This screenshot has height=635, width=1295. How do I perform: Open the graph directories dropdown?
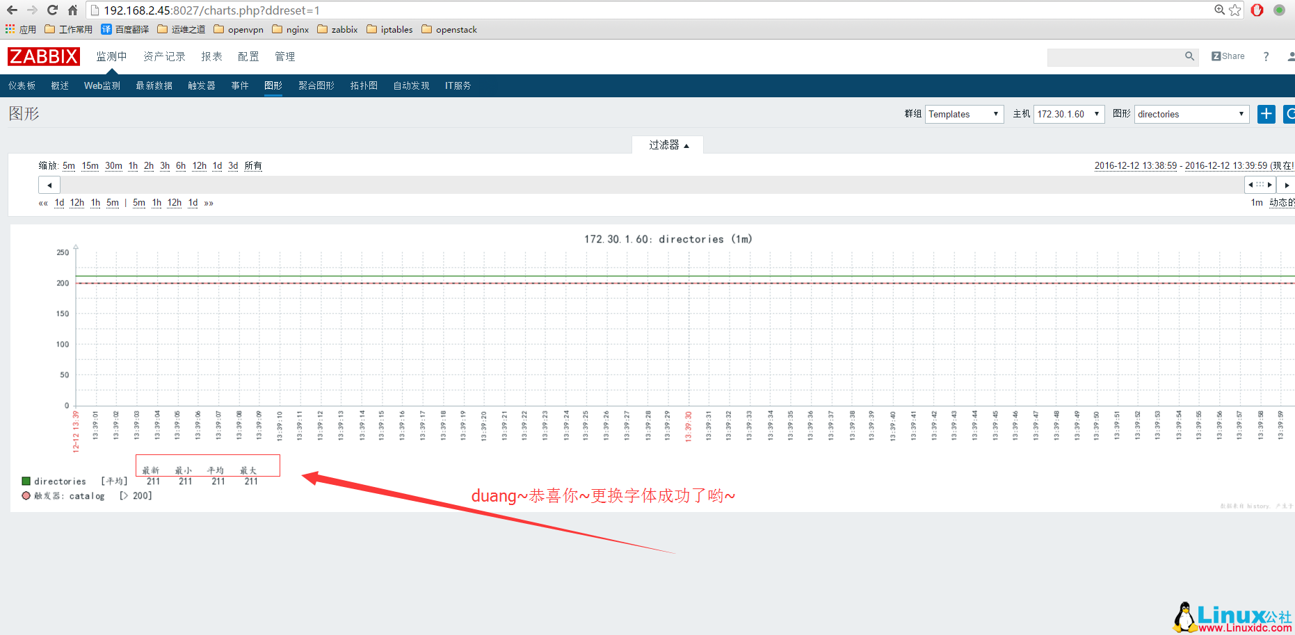(1191, 114)
